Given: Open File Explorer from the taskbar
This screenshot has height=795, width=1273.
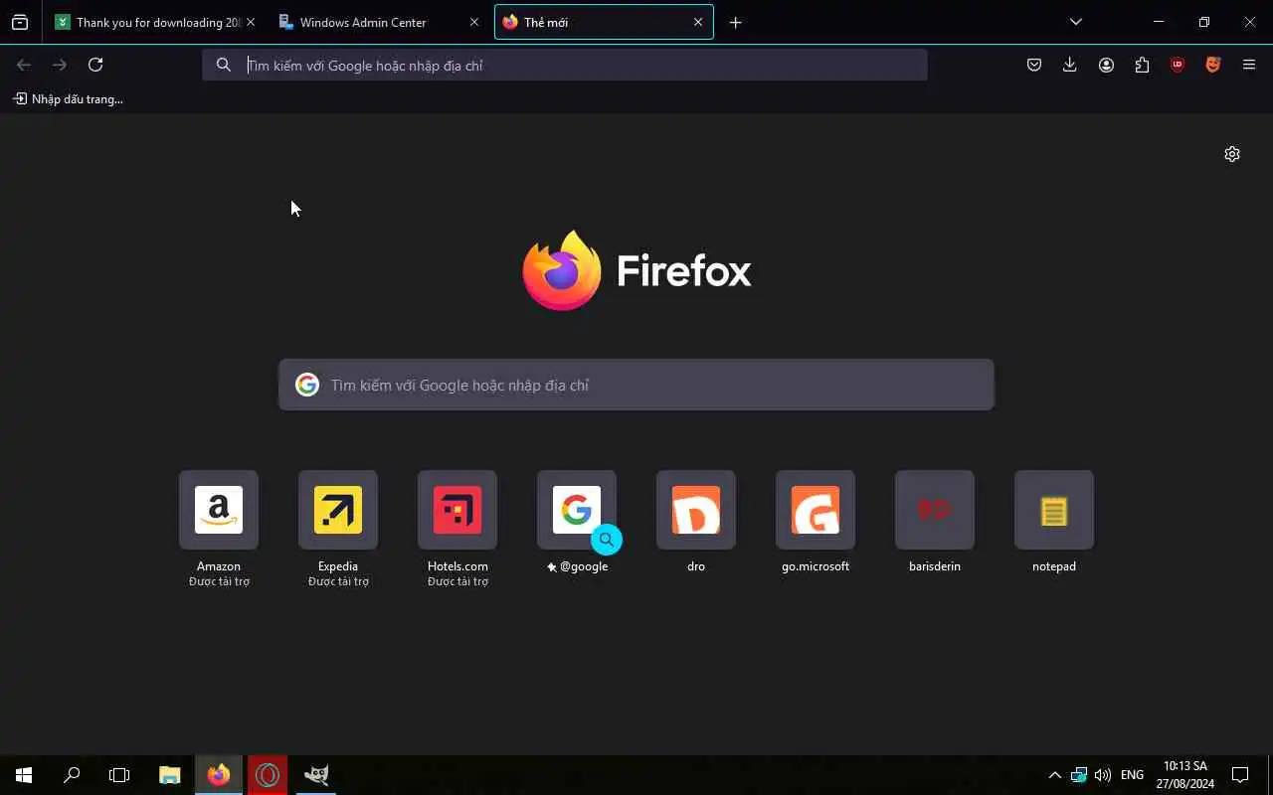Looking at the screenshot, I should 170,775.
